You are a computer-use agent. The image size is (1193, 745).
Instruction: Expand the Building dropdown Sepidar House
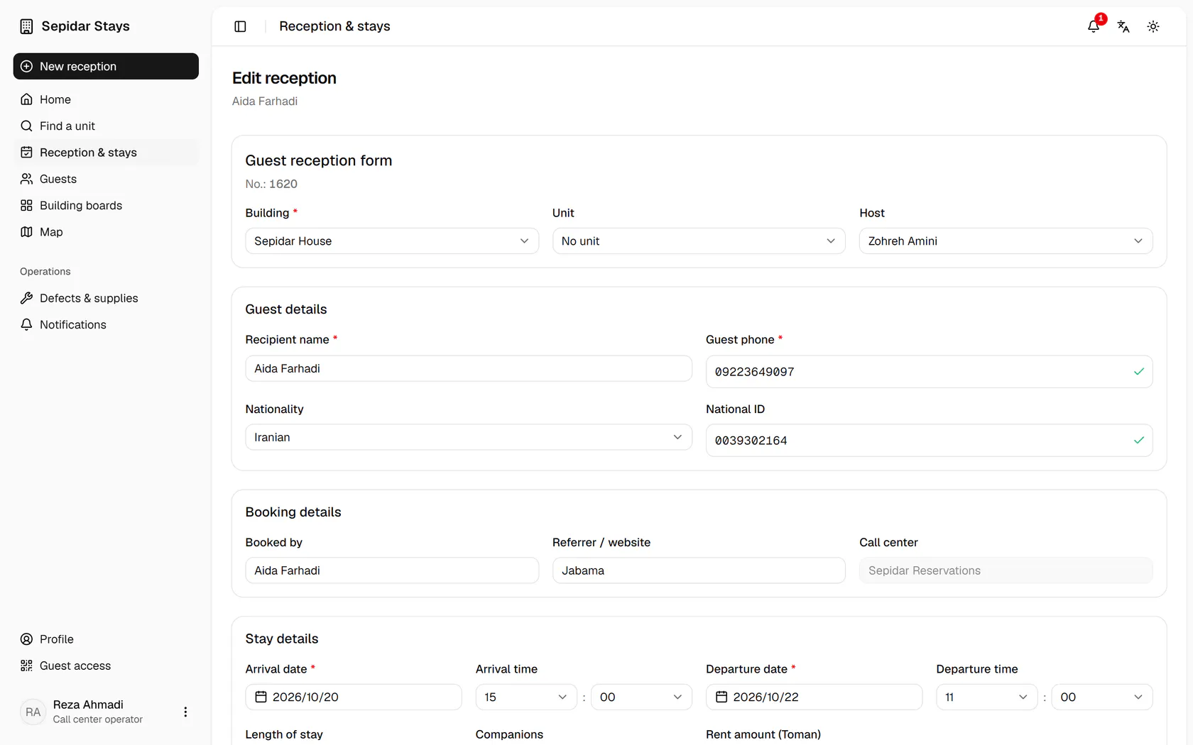392,241
